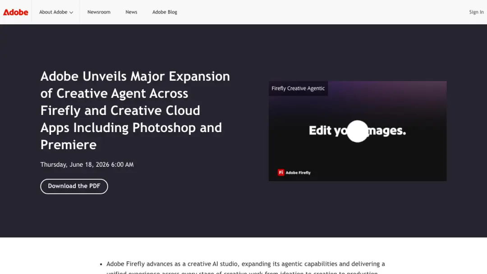Expand the About Adobe dropdown menu
Image resolution: width=487 pixels, height=274 pixels.
tap(56, 12)
